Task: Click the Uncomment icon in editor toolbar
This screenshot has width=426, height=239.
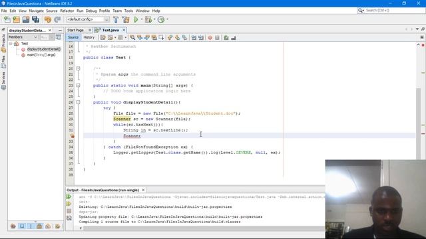Action: point(234,38)
